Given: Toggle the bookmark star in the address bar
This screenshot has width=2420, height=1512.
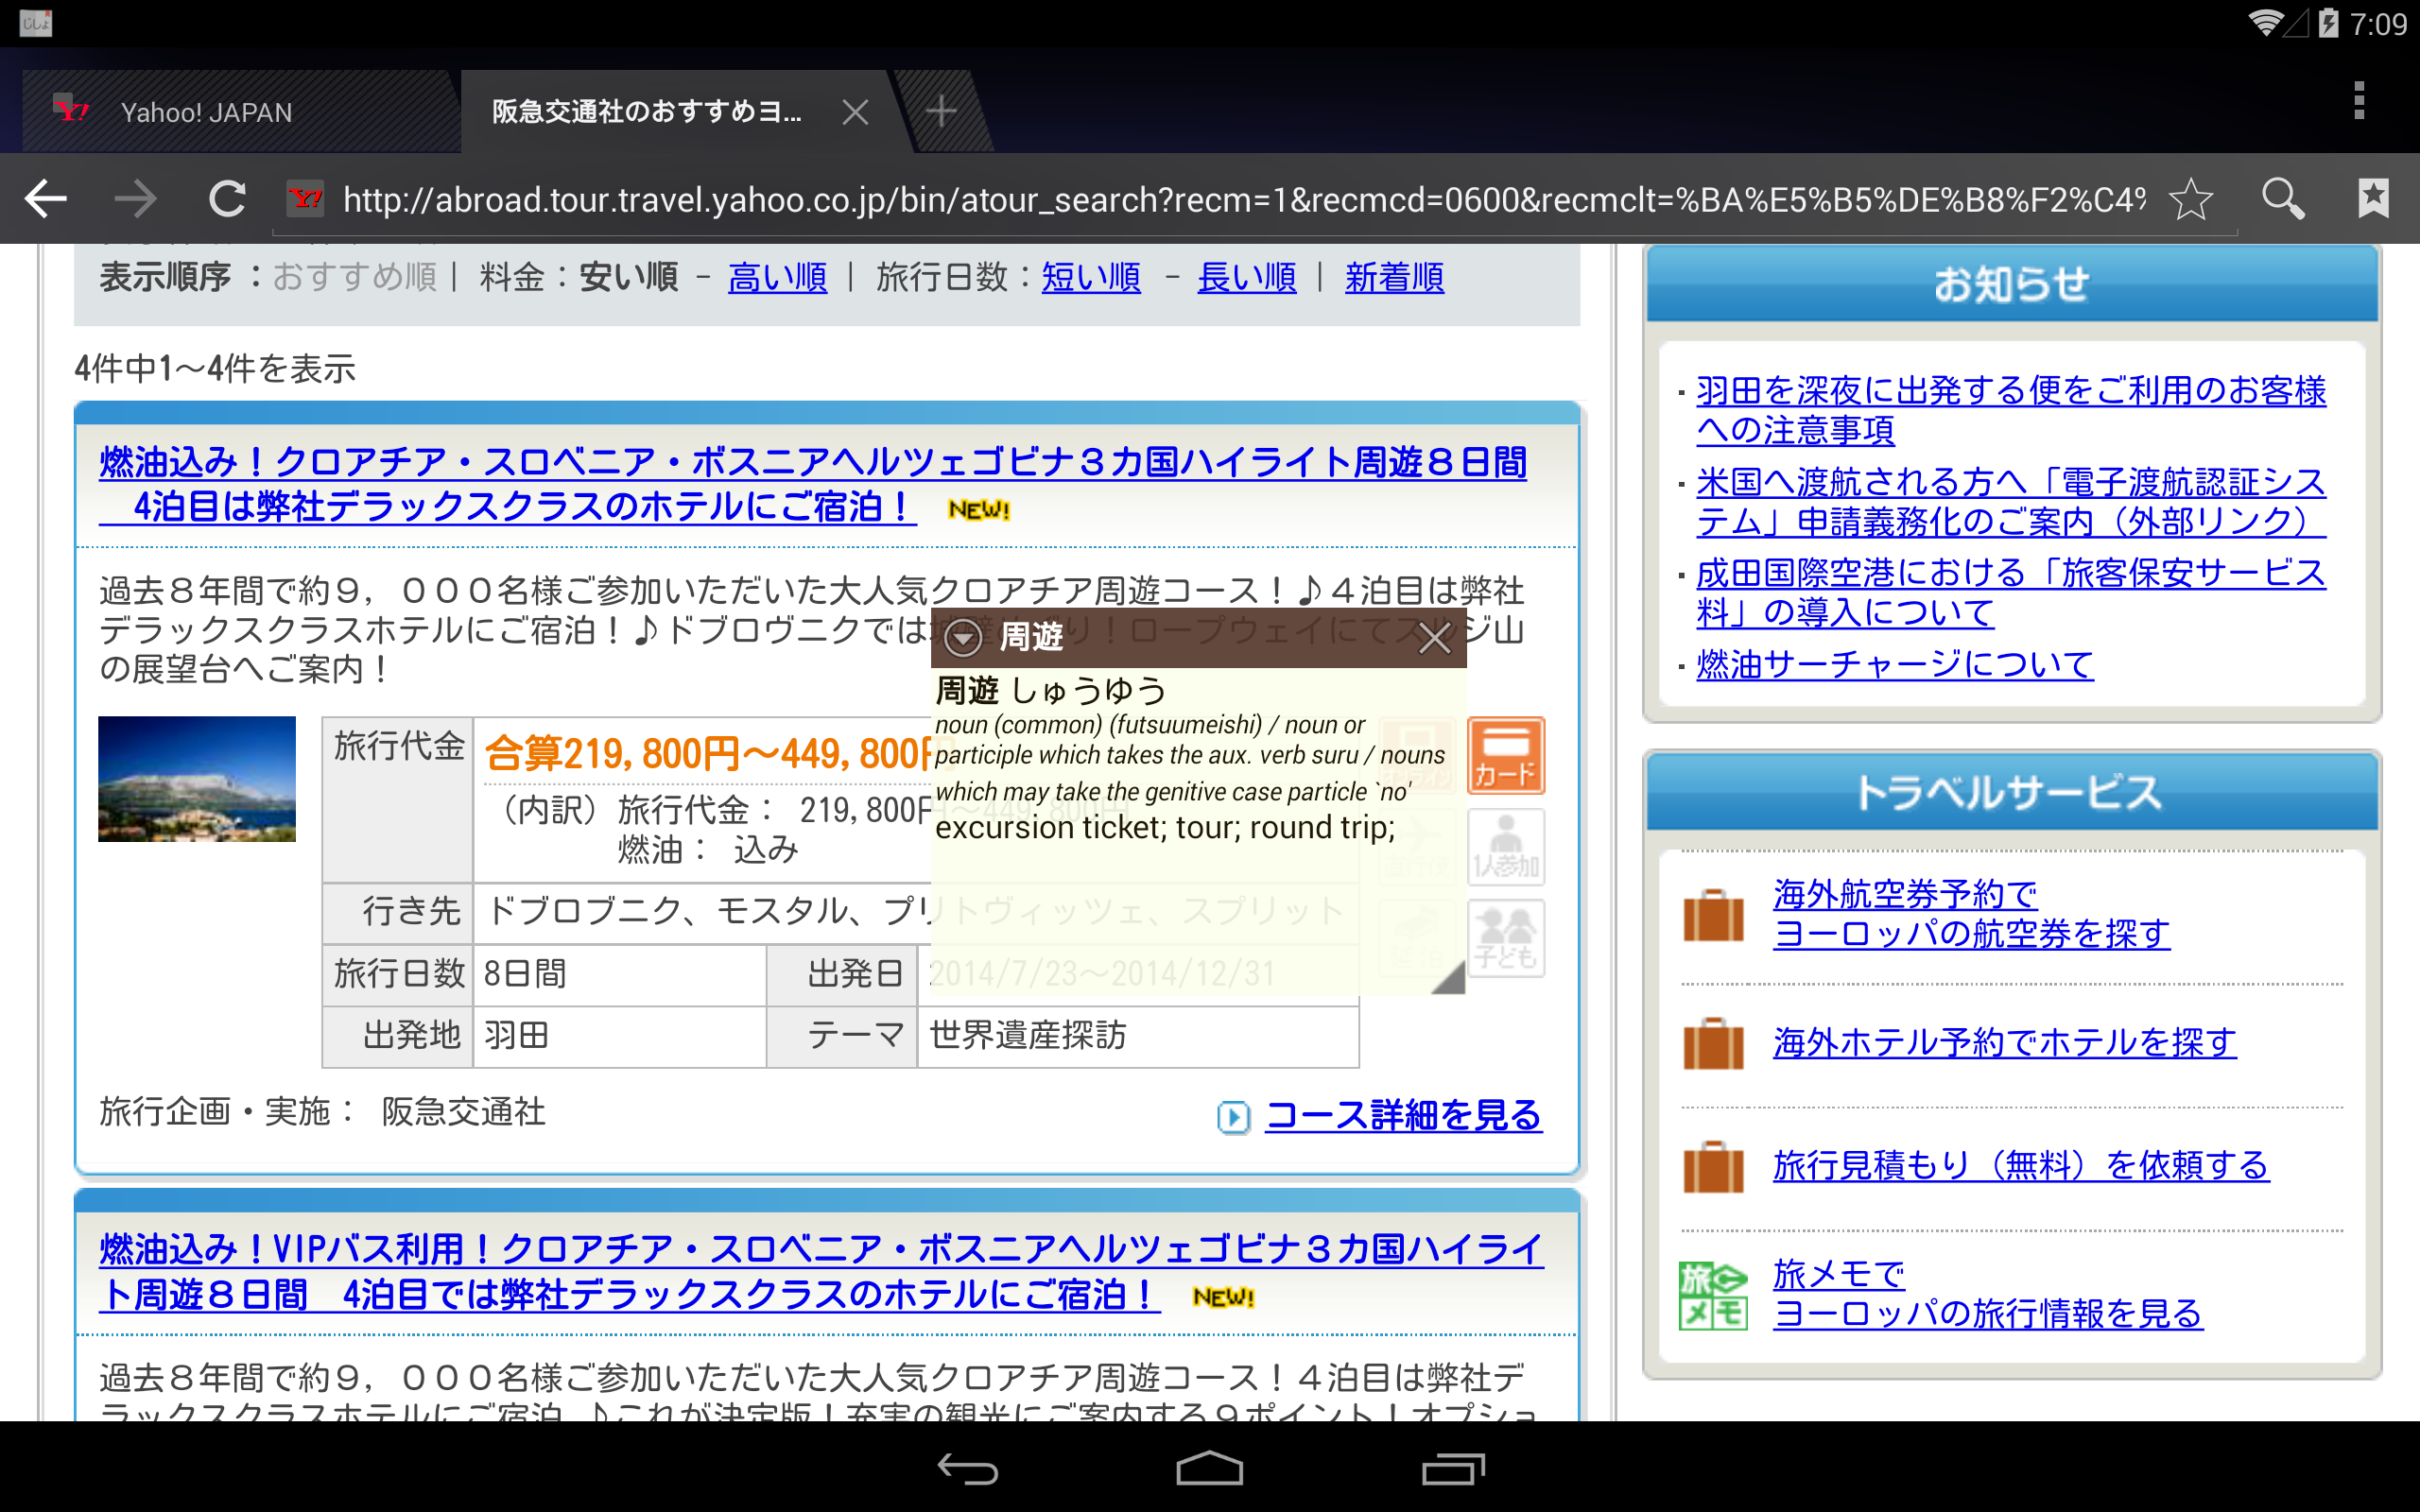Looking at the screenshot, I should [2190, 200].
